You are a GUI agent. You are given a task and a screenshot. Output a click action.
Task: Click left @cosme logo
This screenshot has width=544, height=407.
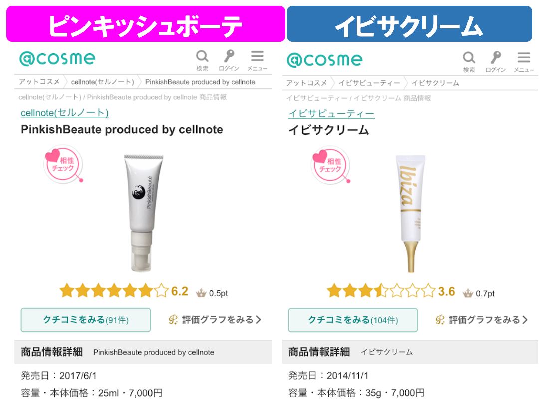[57, 58]
